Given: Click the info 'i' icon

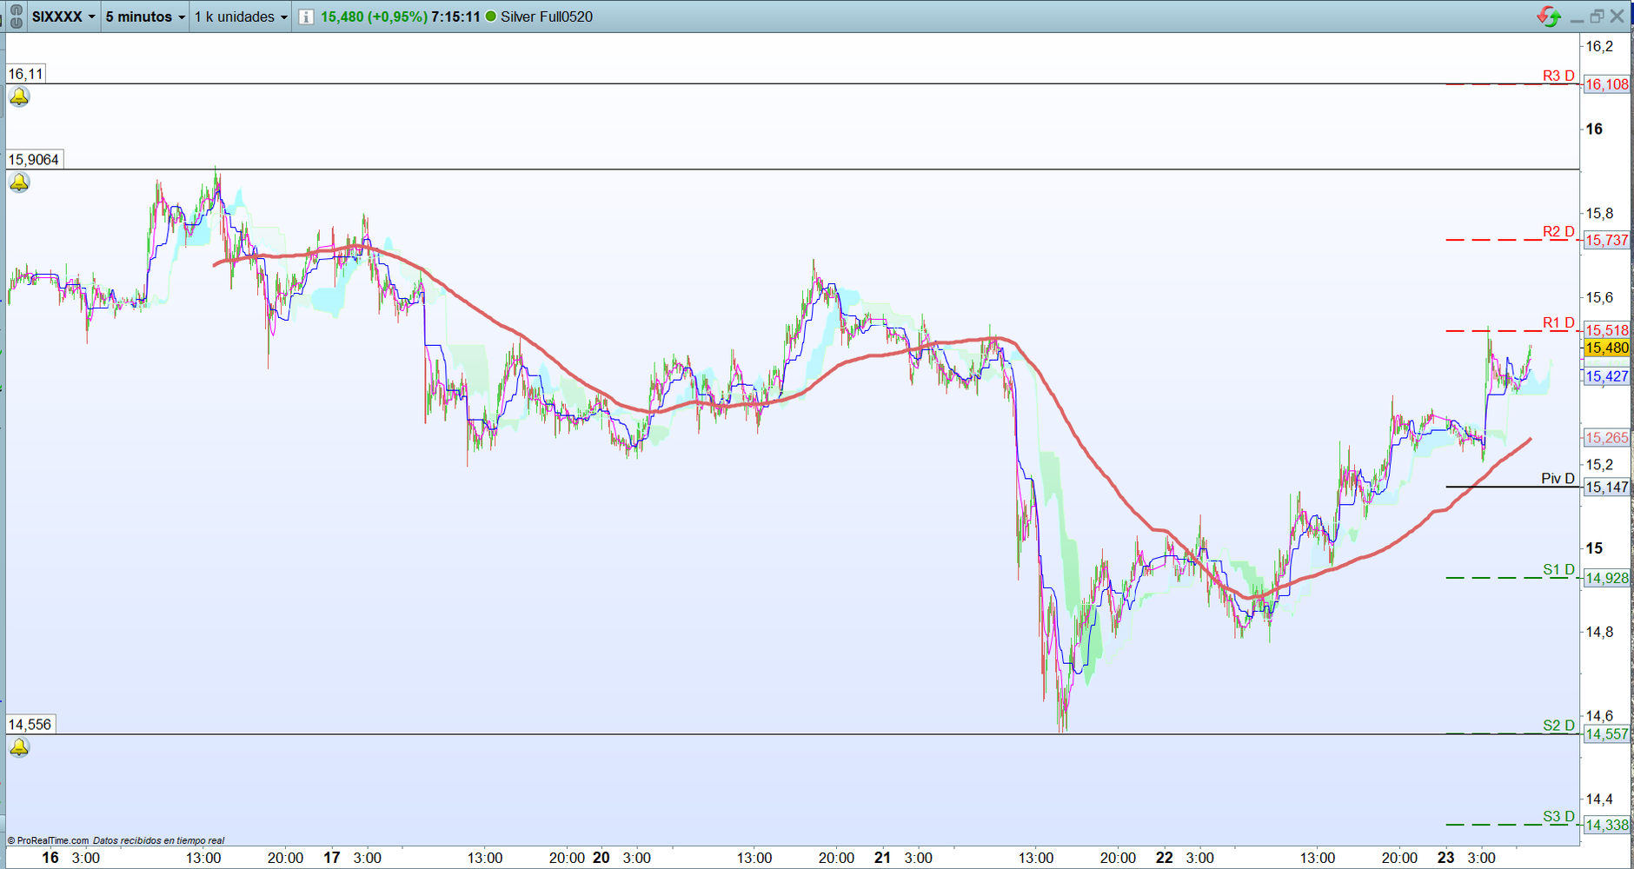Looking at the screenshot, I should click(x=306, y=17).
